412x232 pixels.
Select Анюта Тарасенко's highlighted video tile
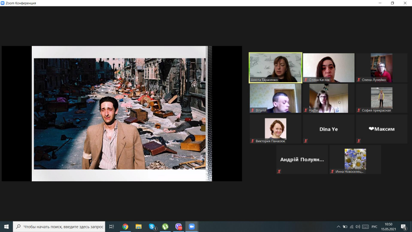[x=275, y=68]
